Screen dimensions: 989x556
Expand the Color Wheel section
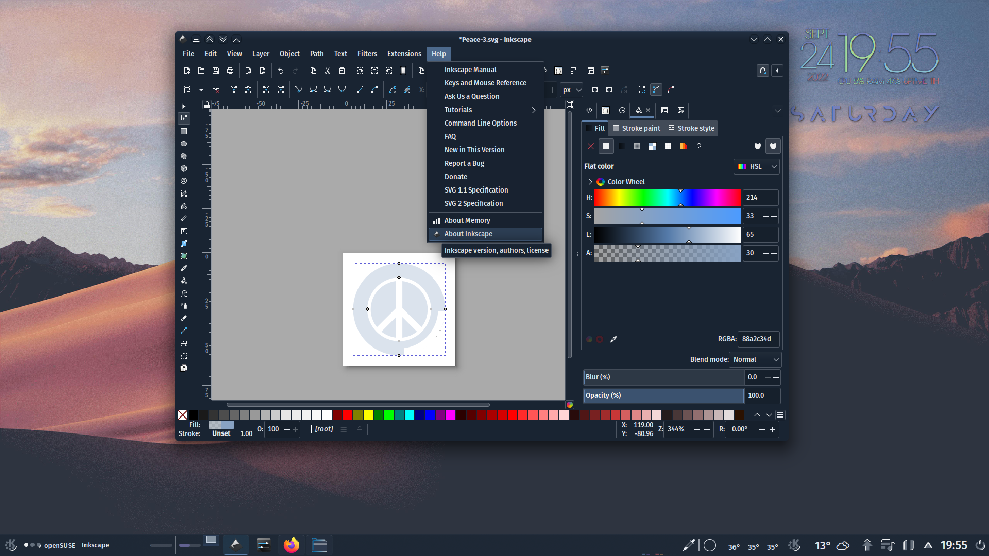pos(590,182)
